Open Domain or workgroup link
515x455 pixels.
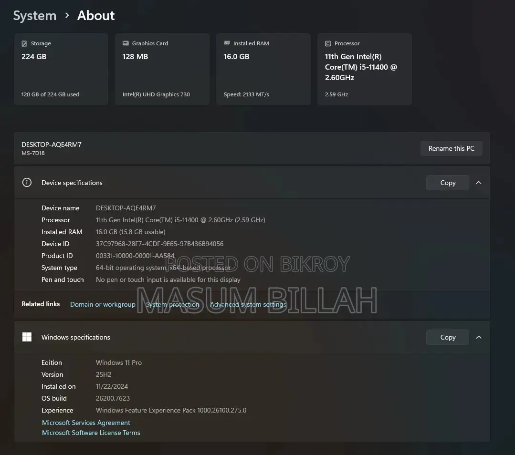[103, 304]
